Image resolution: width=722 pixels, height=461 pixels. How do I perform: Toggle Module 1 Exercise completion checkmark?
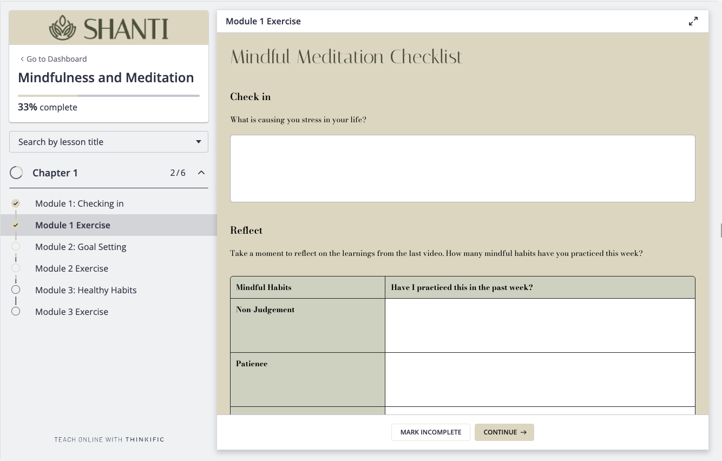pyautogui.click(x=16, y=225)
